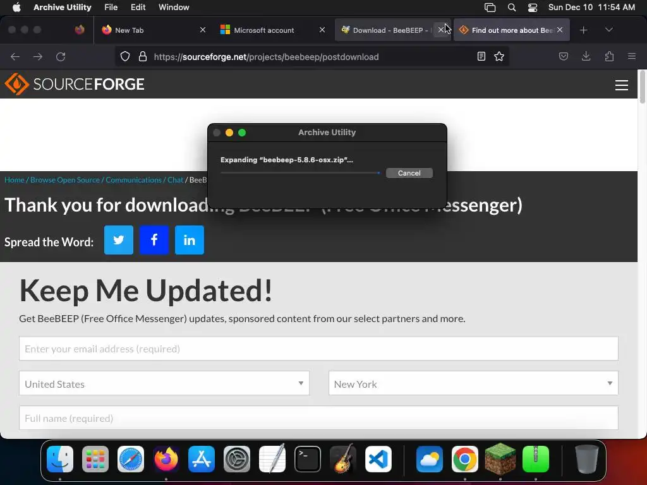Open Firefox extensions panel
The image size is (647, 485).
tap(609, 56)
